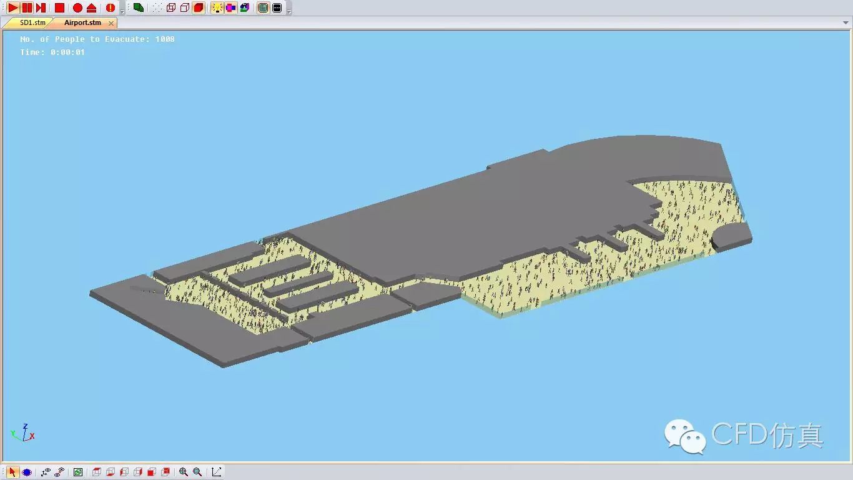Toggle the light bulb lighting option
This screenshot has height=480, width=853.
[217, 7]
